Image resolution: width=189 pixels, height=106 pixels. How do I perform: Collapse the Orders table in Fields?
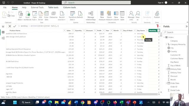[164, 37]
